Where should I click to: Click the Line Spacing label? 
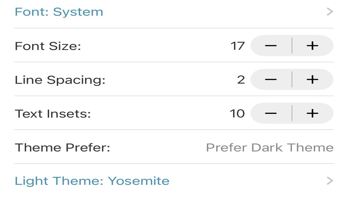pos(60,79)
